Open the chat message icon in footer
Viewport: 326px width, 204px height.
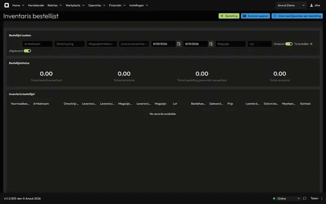pyautogui.click(x=304, y=198)
